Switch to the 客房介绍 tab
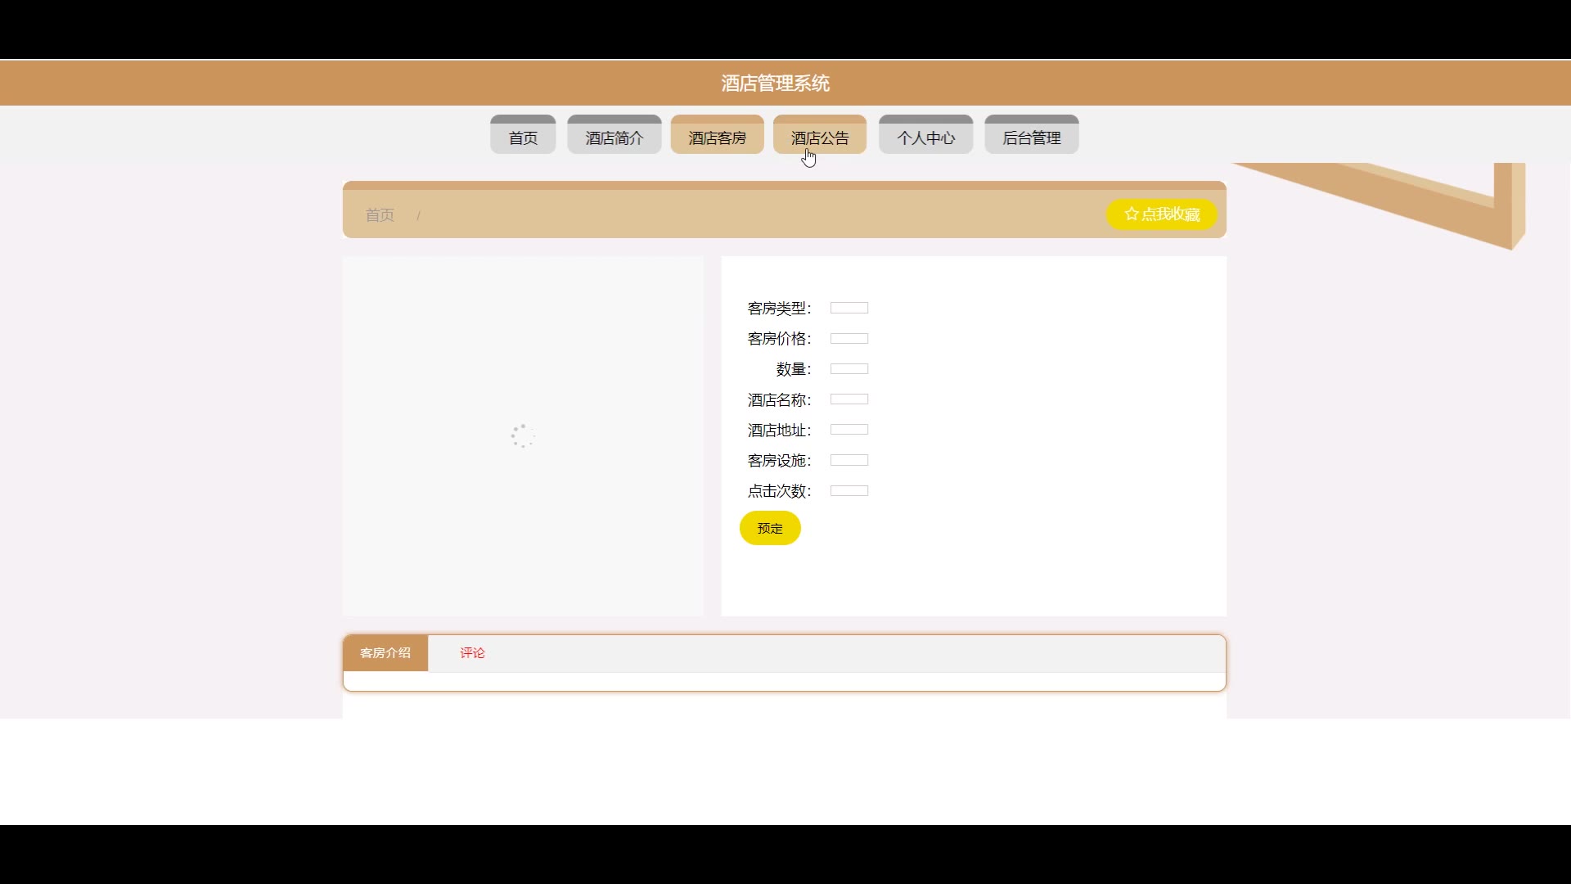The width and height of the screenshot is (1571, 884). 385,653
